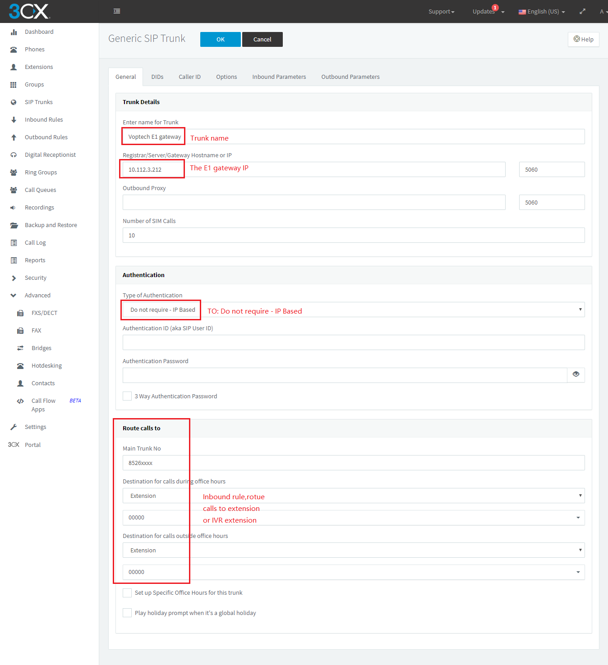
Task: Click Authentication ID input field
Action: click(354, 342)
